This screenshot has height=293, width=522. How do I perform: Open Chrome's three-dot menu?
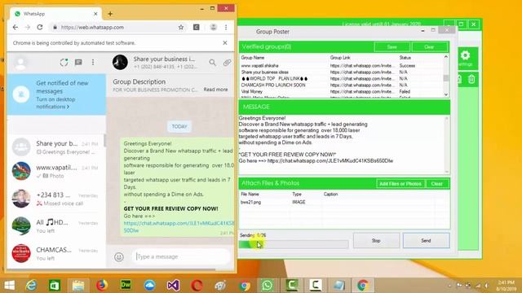coord(226,27)
